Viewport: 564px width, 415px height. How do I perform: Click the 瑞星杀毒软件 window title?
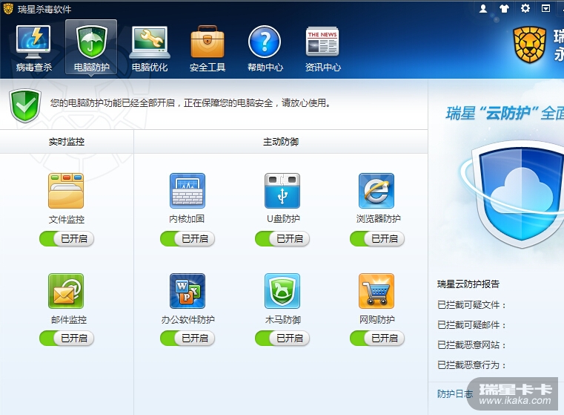44,10
